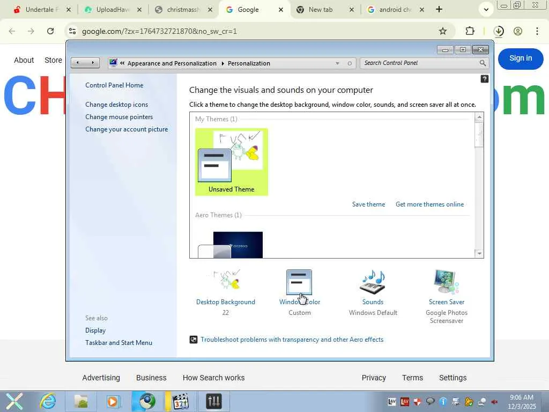Click Get more themes online
Screen dimensions: 549x412
coord(429,204)
